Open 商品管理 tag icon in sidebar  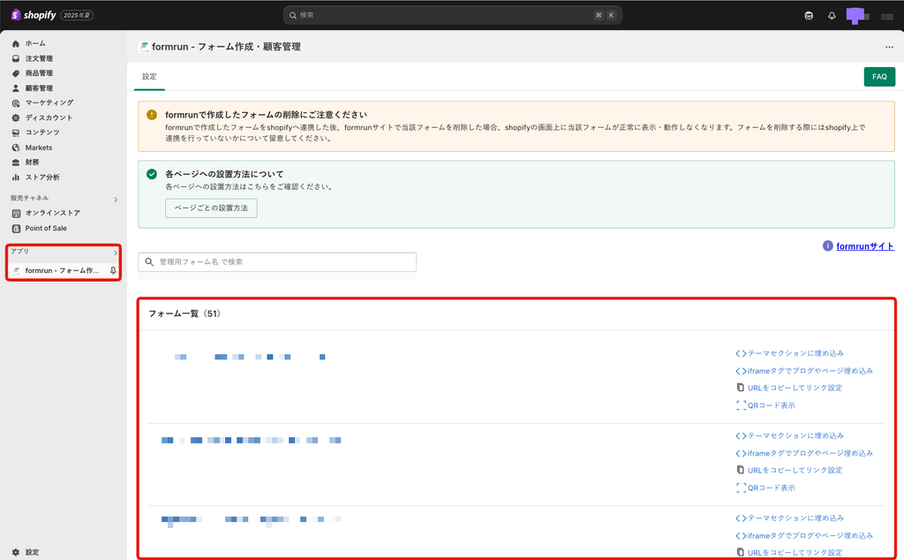point(16,73)
